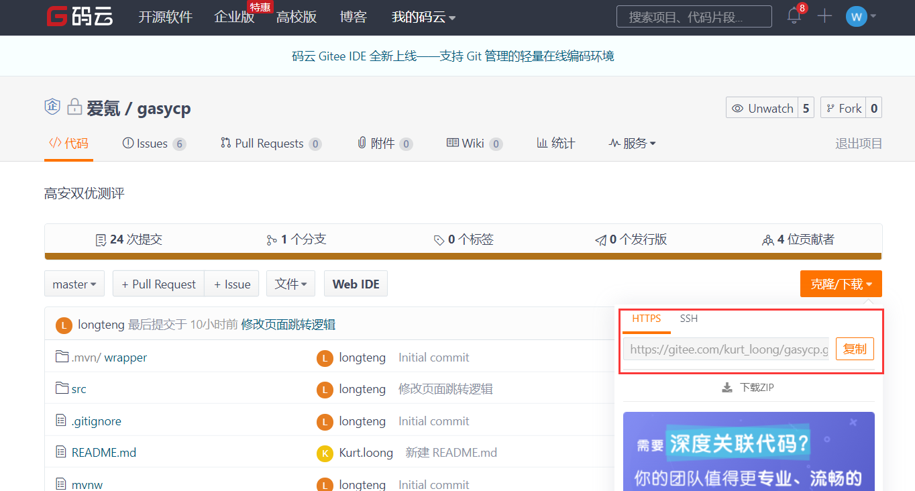Click the Unwatch button
This screenshot has width=915, height=491.
click(x=762, y=108)
